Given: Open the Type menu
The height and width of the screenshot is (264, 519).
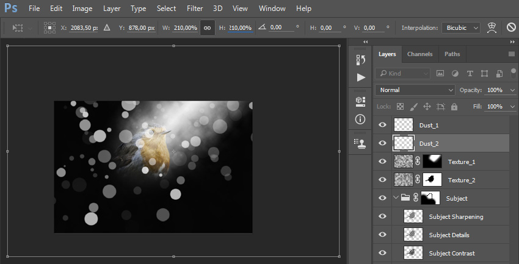Looking at the screenshot, I should (139, 9).
